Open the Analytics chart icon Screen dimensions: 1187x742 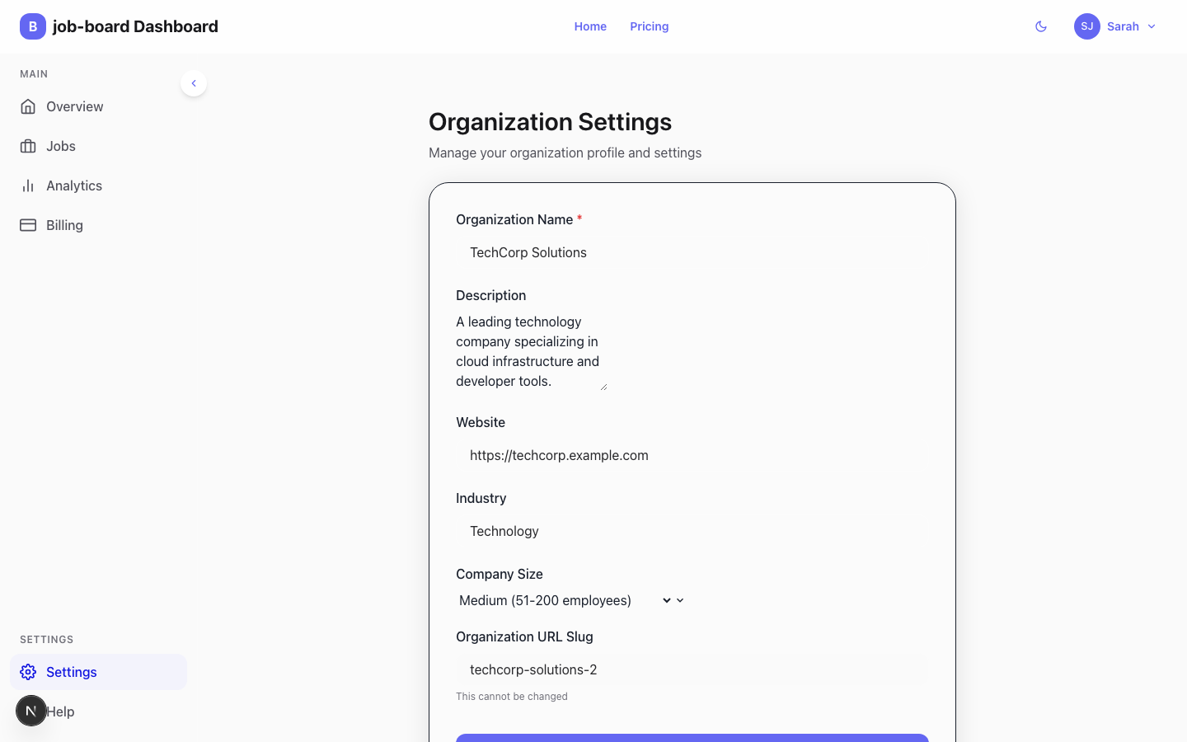pos(28,185)
